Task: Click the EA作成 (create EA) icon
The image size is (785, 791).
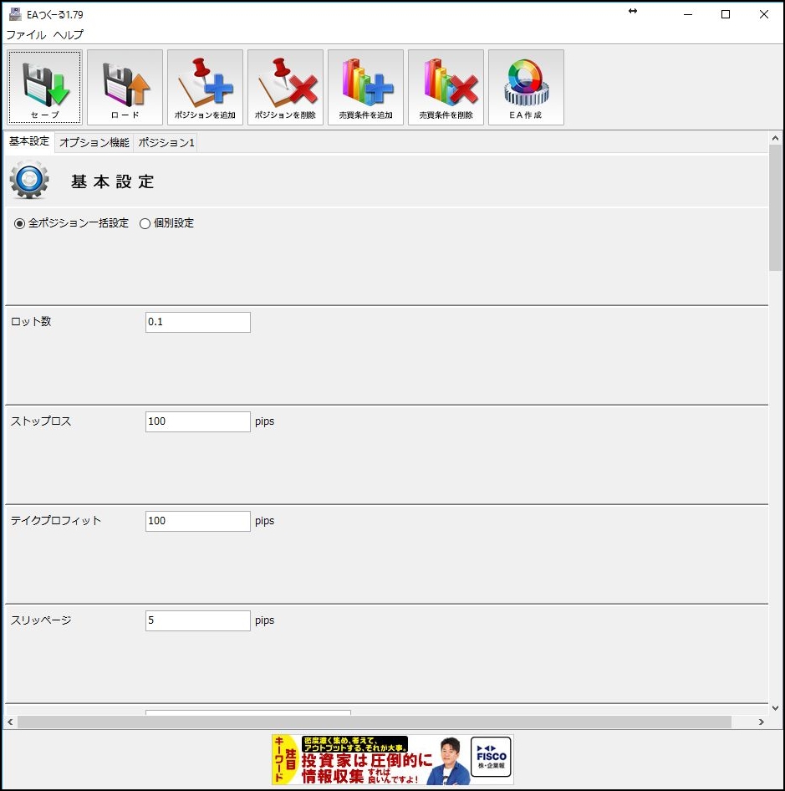Action: coord(526,87)
